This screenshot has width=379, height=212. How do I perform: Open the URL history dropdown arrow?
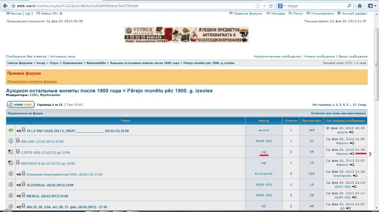click(x=265, y=6)
